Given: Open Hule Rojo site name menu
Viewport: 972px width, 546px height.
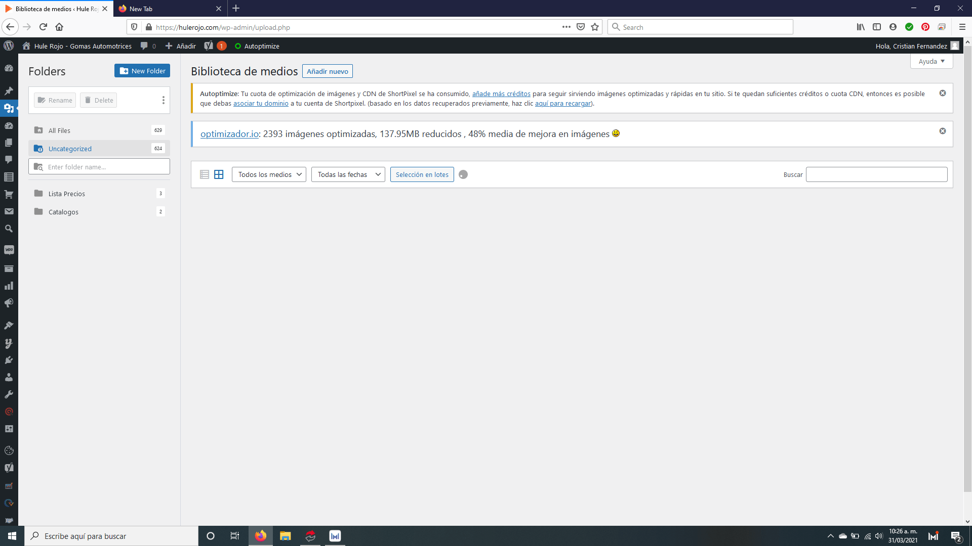Looking at the screenshot, I should 77,45.
